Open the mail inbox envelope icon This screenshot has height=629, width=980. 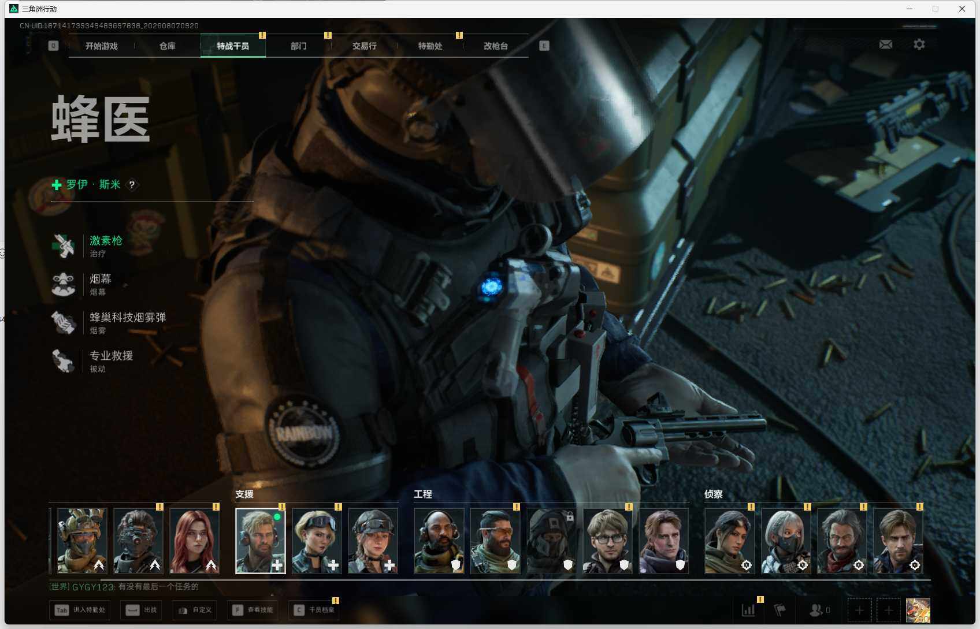(x=886, y=44)
